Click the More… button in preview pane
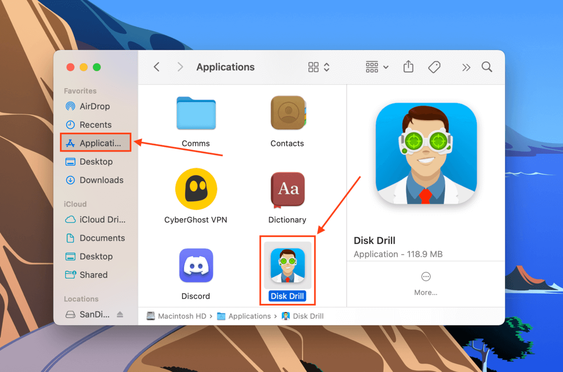This screenshot has height=372, width=563. [426, 283]
